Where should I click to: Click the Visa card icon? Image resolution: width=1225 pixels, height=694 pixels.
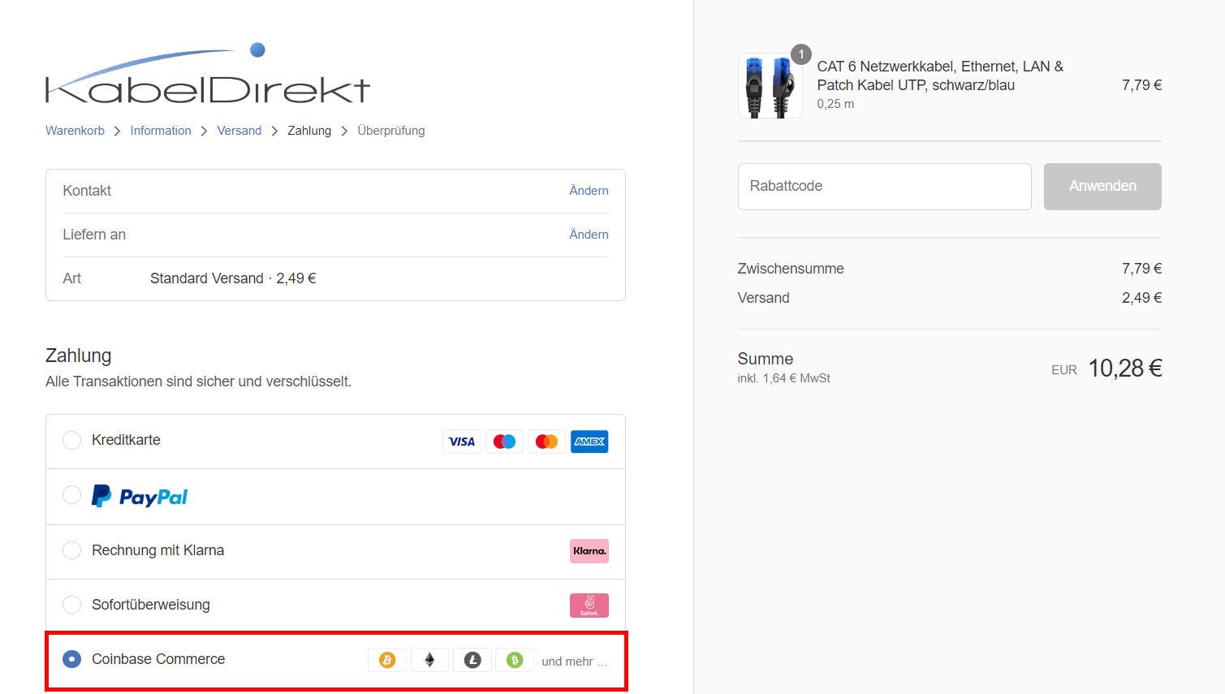[x=462, y=442]
